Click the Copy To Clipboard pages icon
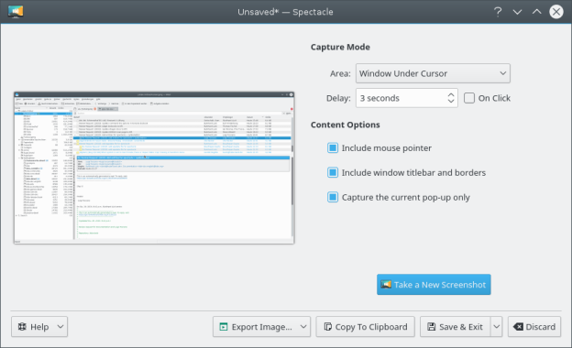Viewport: 572px width, 348px height. pyautogui.click(x=328, y=327)
